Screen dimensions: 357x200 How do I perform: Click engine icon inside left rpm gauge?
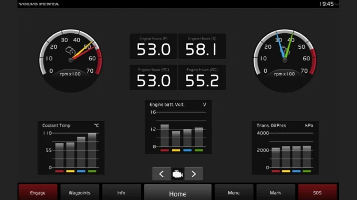tap(70, 50)
